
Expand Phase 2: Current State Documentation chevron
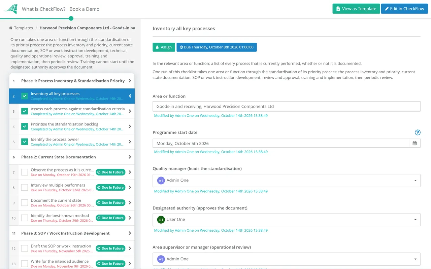pos(130,157)
